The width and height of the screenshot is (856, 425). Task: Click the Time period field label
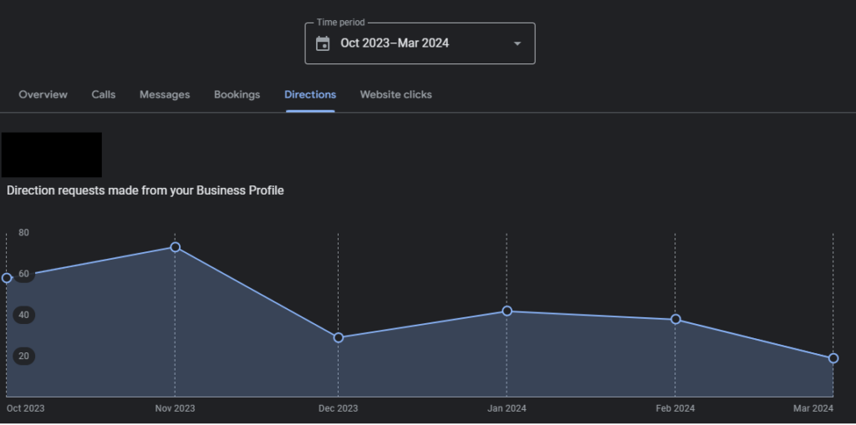(341, 23)
